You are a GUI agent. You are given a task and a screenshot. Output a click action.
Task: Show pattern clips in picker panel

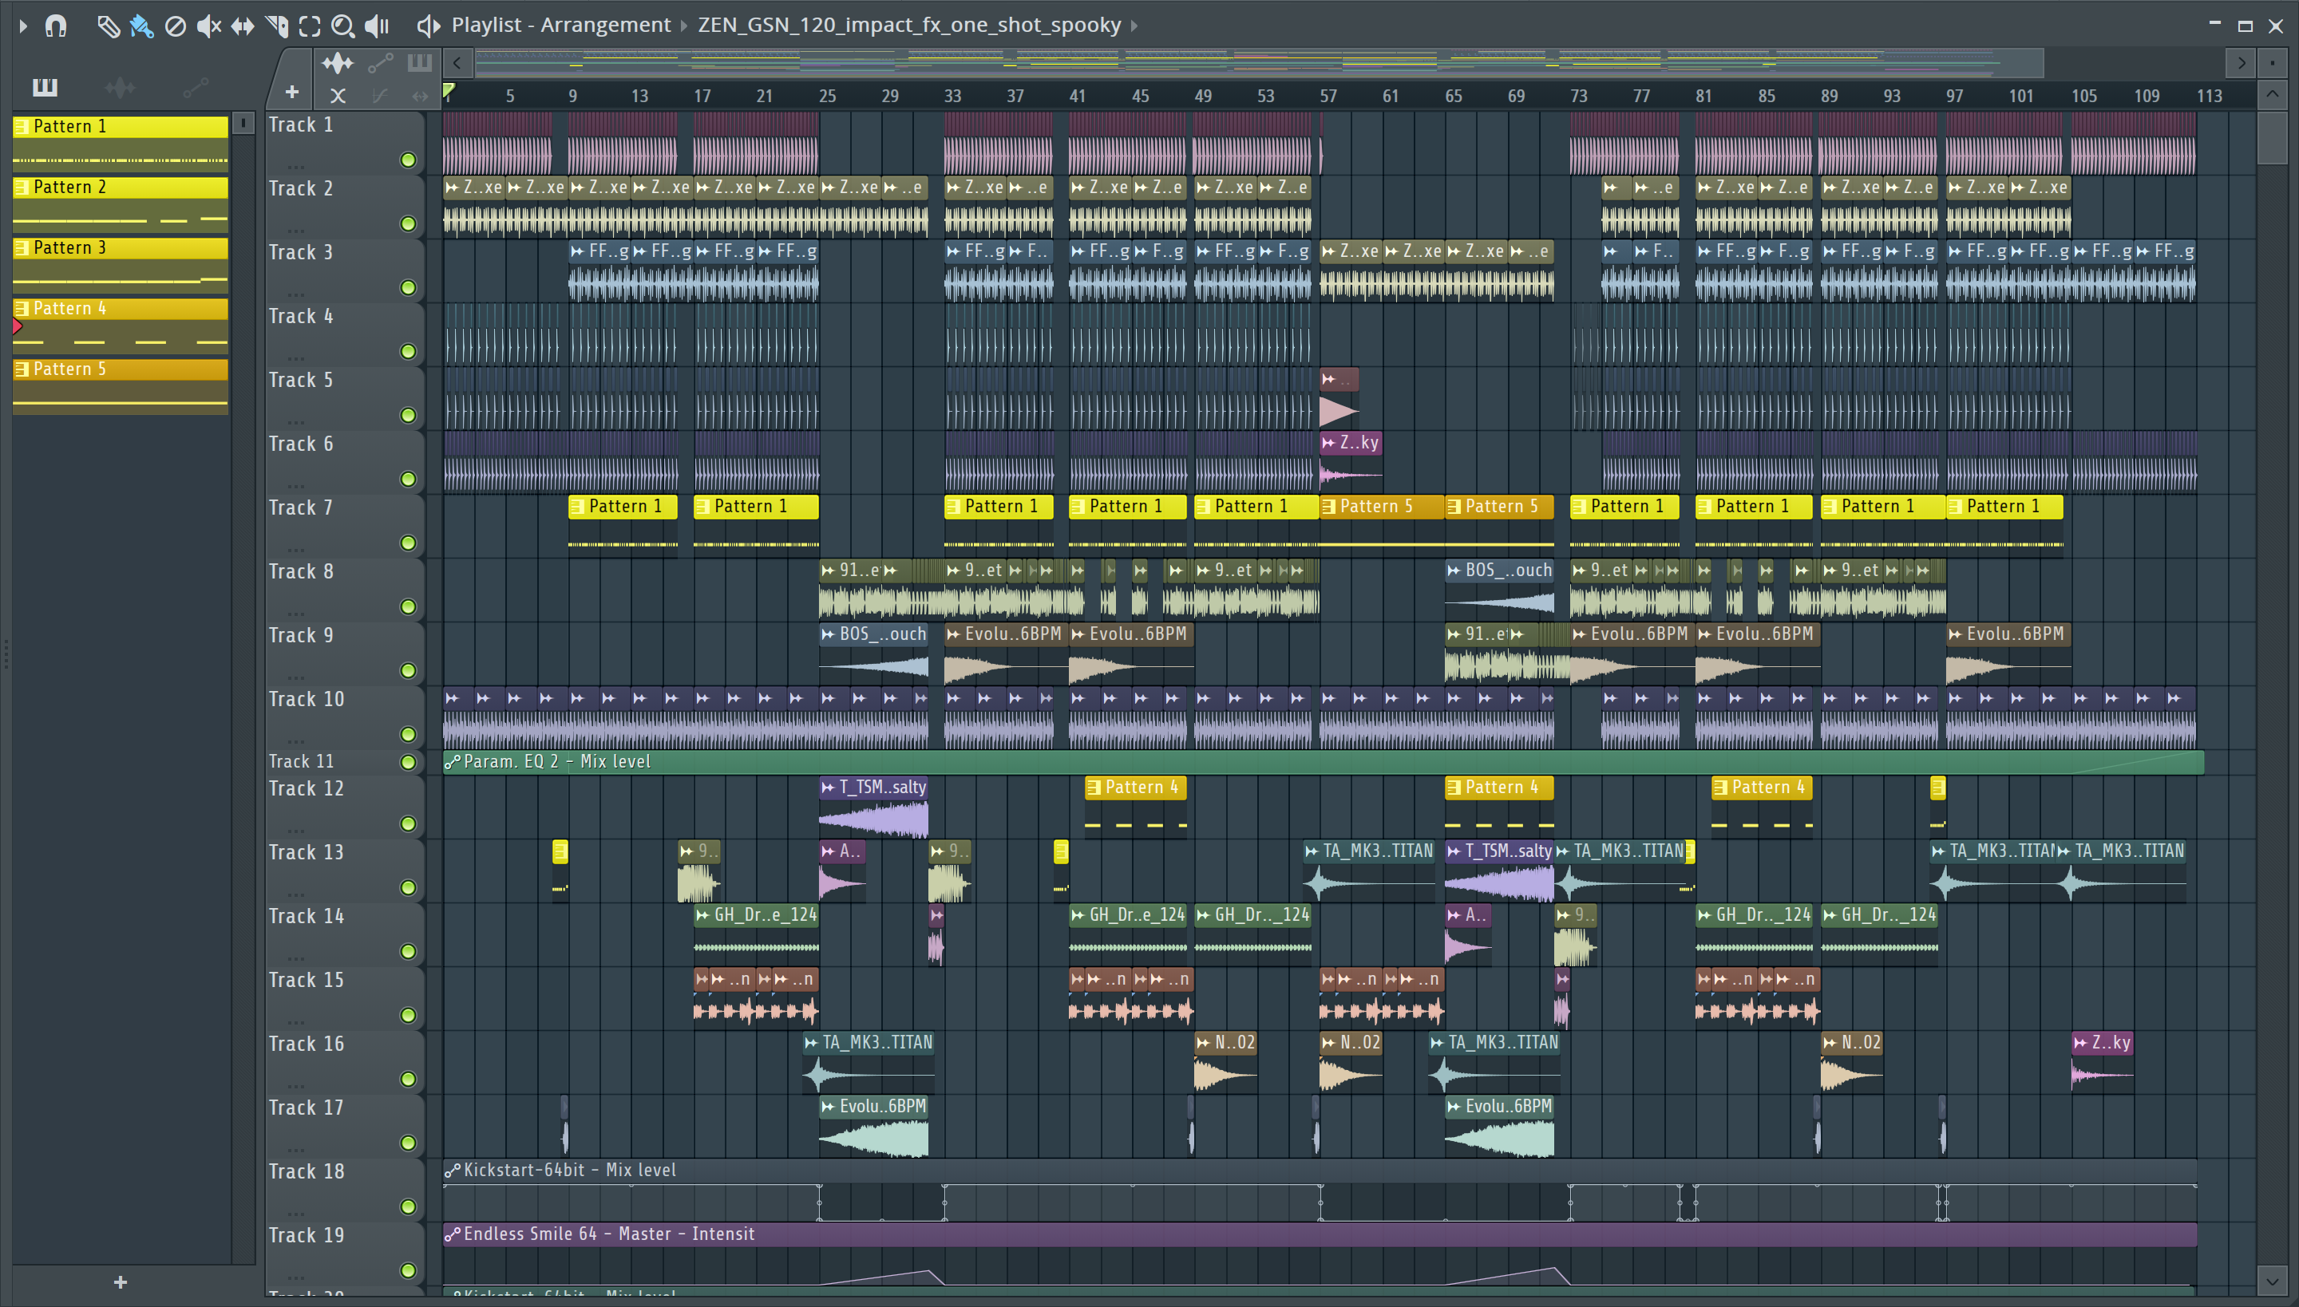tap(45, 87)
